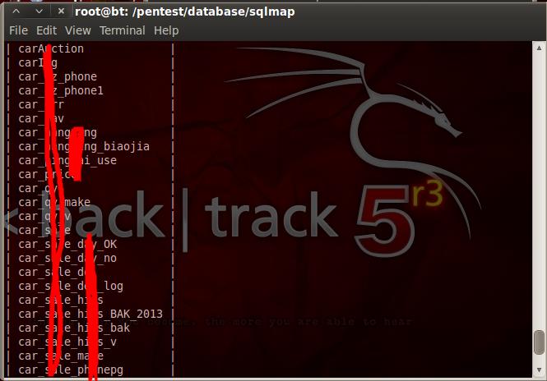The width and height of the screenshot is (547, 381).
Task: Click the car_sale_his_BAK_2013 table entry
Action: 90,314
